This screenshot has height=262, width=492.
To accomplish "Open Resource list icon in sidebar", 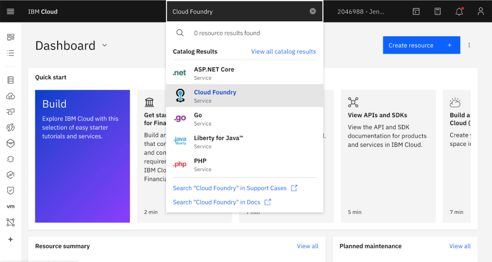I will pyautogui.click(x=11, y=53).
